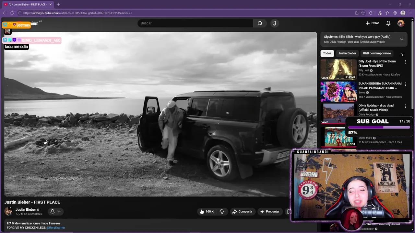Dislike the video with thumbs down
415x233 pixels.
point(222,212)
